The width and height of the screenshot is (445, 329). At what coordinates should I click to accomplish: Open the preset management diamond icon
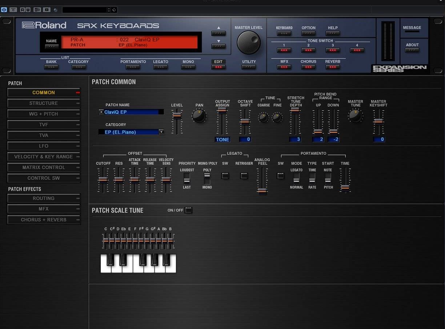click(x=114, y=10)
